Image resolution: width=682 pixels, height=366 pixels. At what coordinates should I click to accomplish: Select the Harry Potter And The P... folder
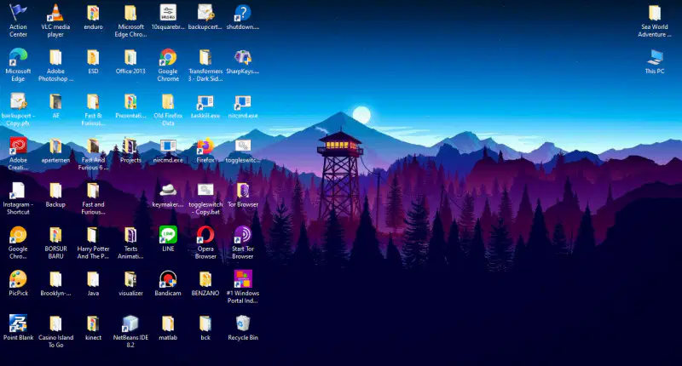pos(93,235)
